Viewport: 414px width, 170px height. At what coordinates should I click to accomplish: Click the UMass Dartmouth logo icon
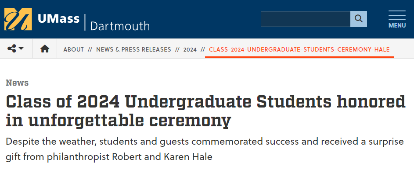point(18,19)
